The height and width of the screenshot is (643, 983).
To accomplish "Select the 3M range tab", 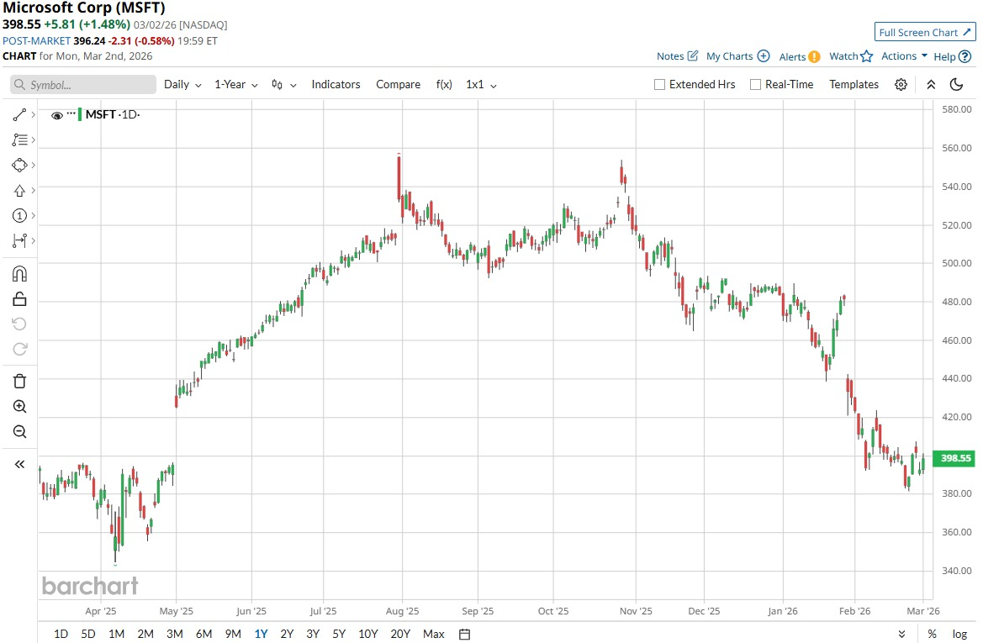I will tap(175, 635).
